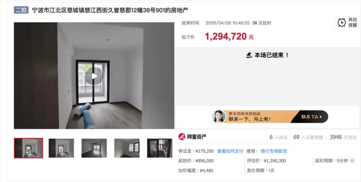Click 联系 TA arrow button

click(x=312, y=117)
